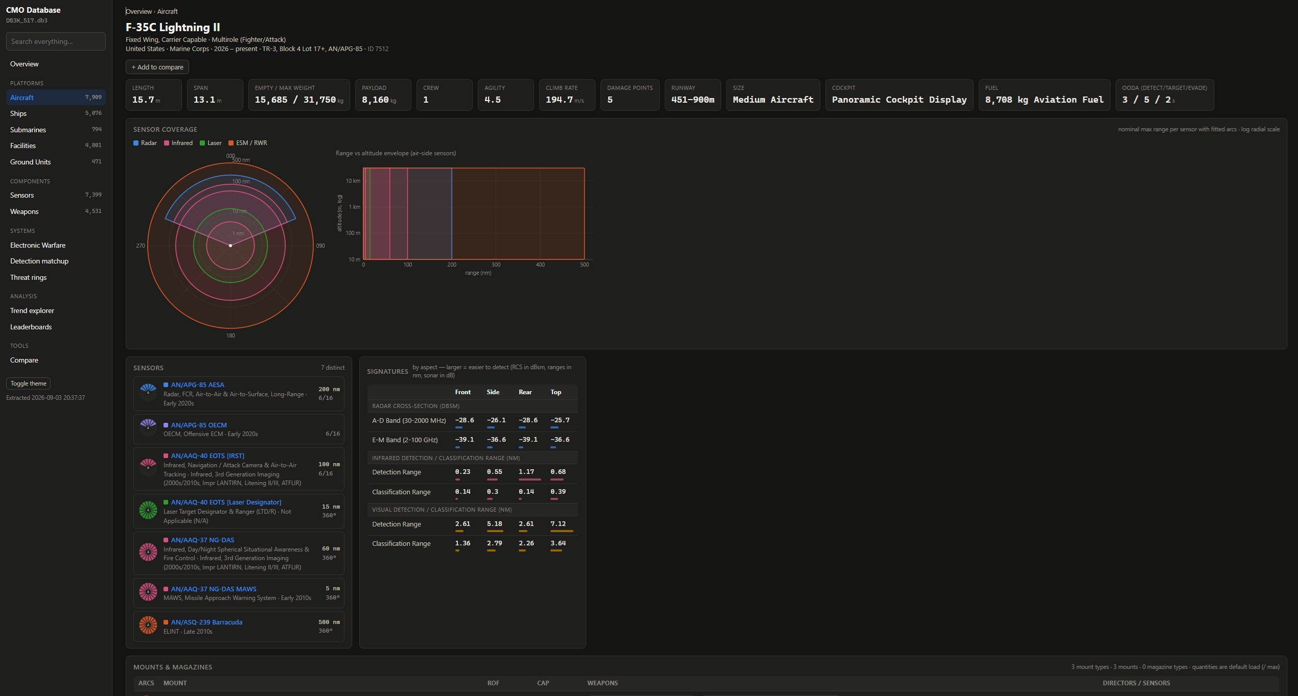The image size is (1298, 696).
Task: Go to Weapons under Components
Action: click(x=56, y=211)
